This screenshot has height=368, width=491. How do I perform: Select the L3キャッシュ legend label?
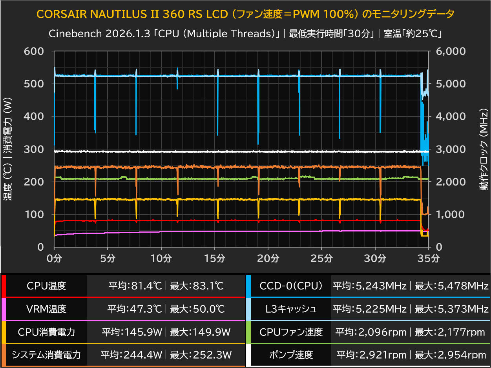coord(291,309)
